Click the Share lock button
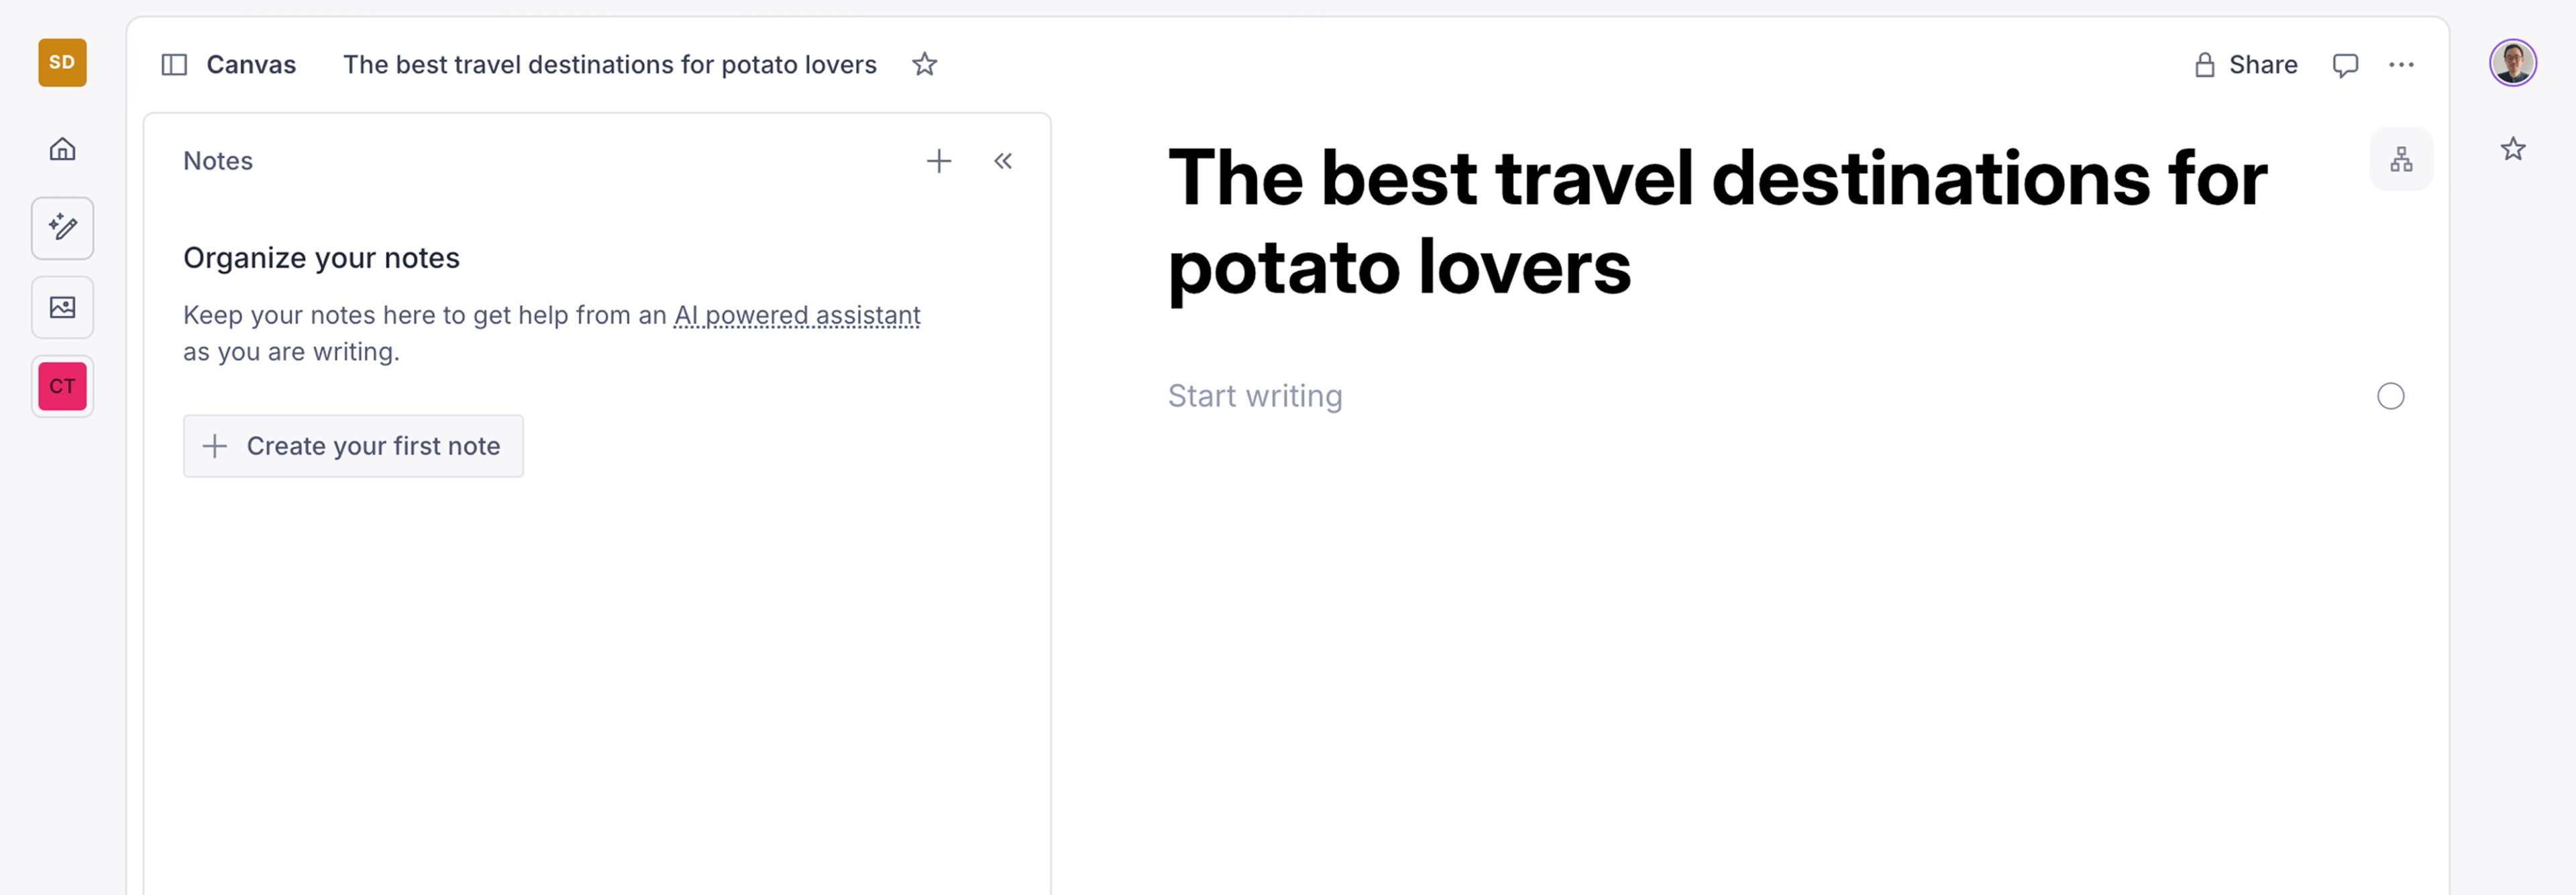This screenshot has width=2576, height=895. coord(2245,65)
